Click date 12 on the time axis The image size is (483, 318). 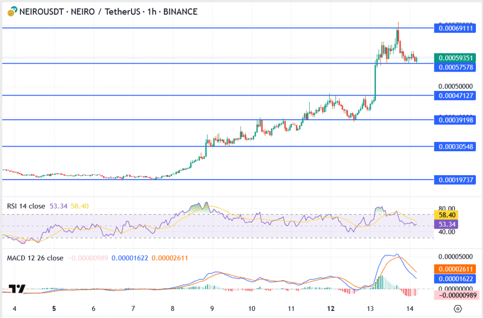tap(331, 309)
